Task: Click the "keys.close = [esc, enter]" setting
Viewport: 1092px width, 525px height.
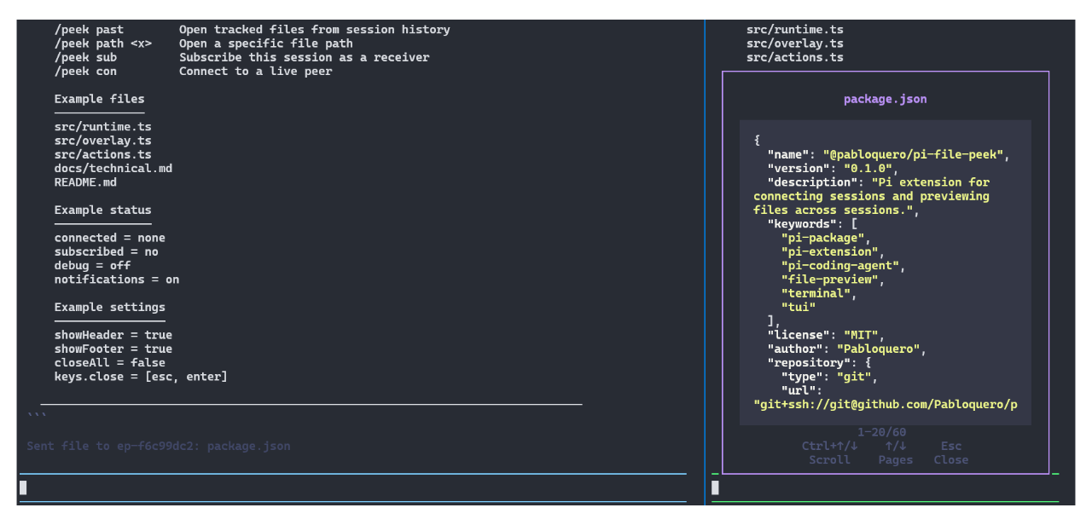Action: [141, 376]
